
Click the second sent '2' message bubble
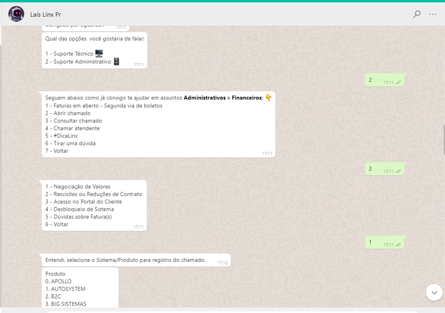[385, 169]
